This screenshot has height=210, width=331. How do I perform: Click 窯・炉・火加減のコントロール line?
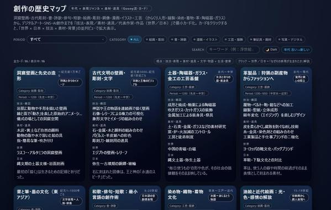[189, 132]
